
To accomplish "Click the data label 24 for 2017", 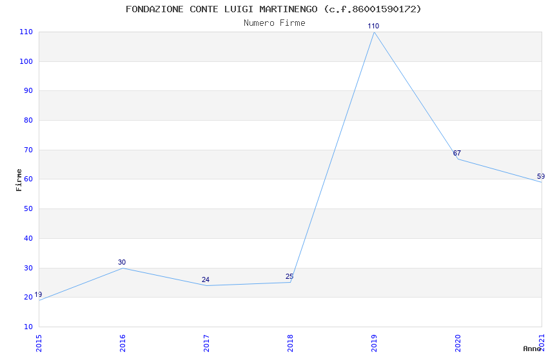I will click(x=206, y=279).
